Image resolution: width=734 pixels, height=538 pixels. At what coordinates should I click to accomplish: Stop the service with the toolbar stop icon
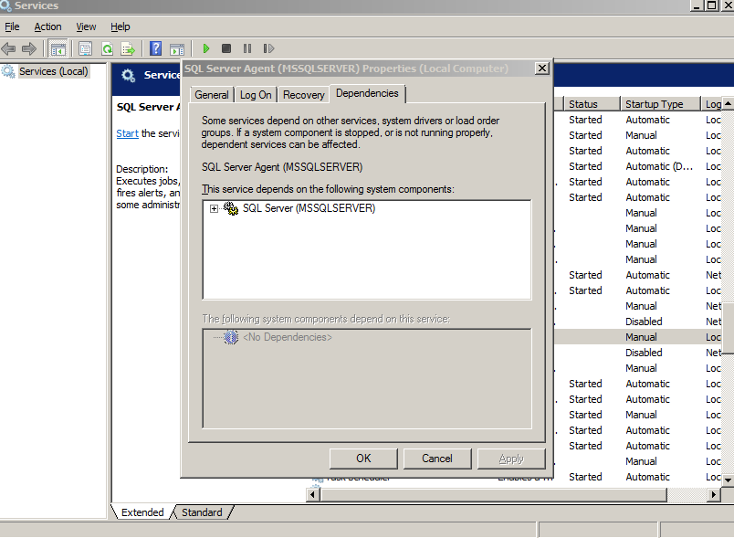[x=226, y=48]
